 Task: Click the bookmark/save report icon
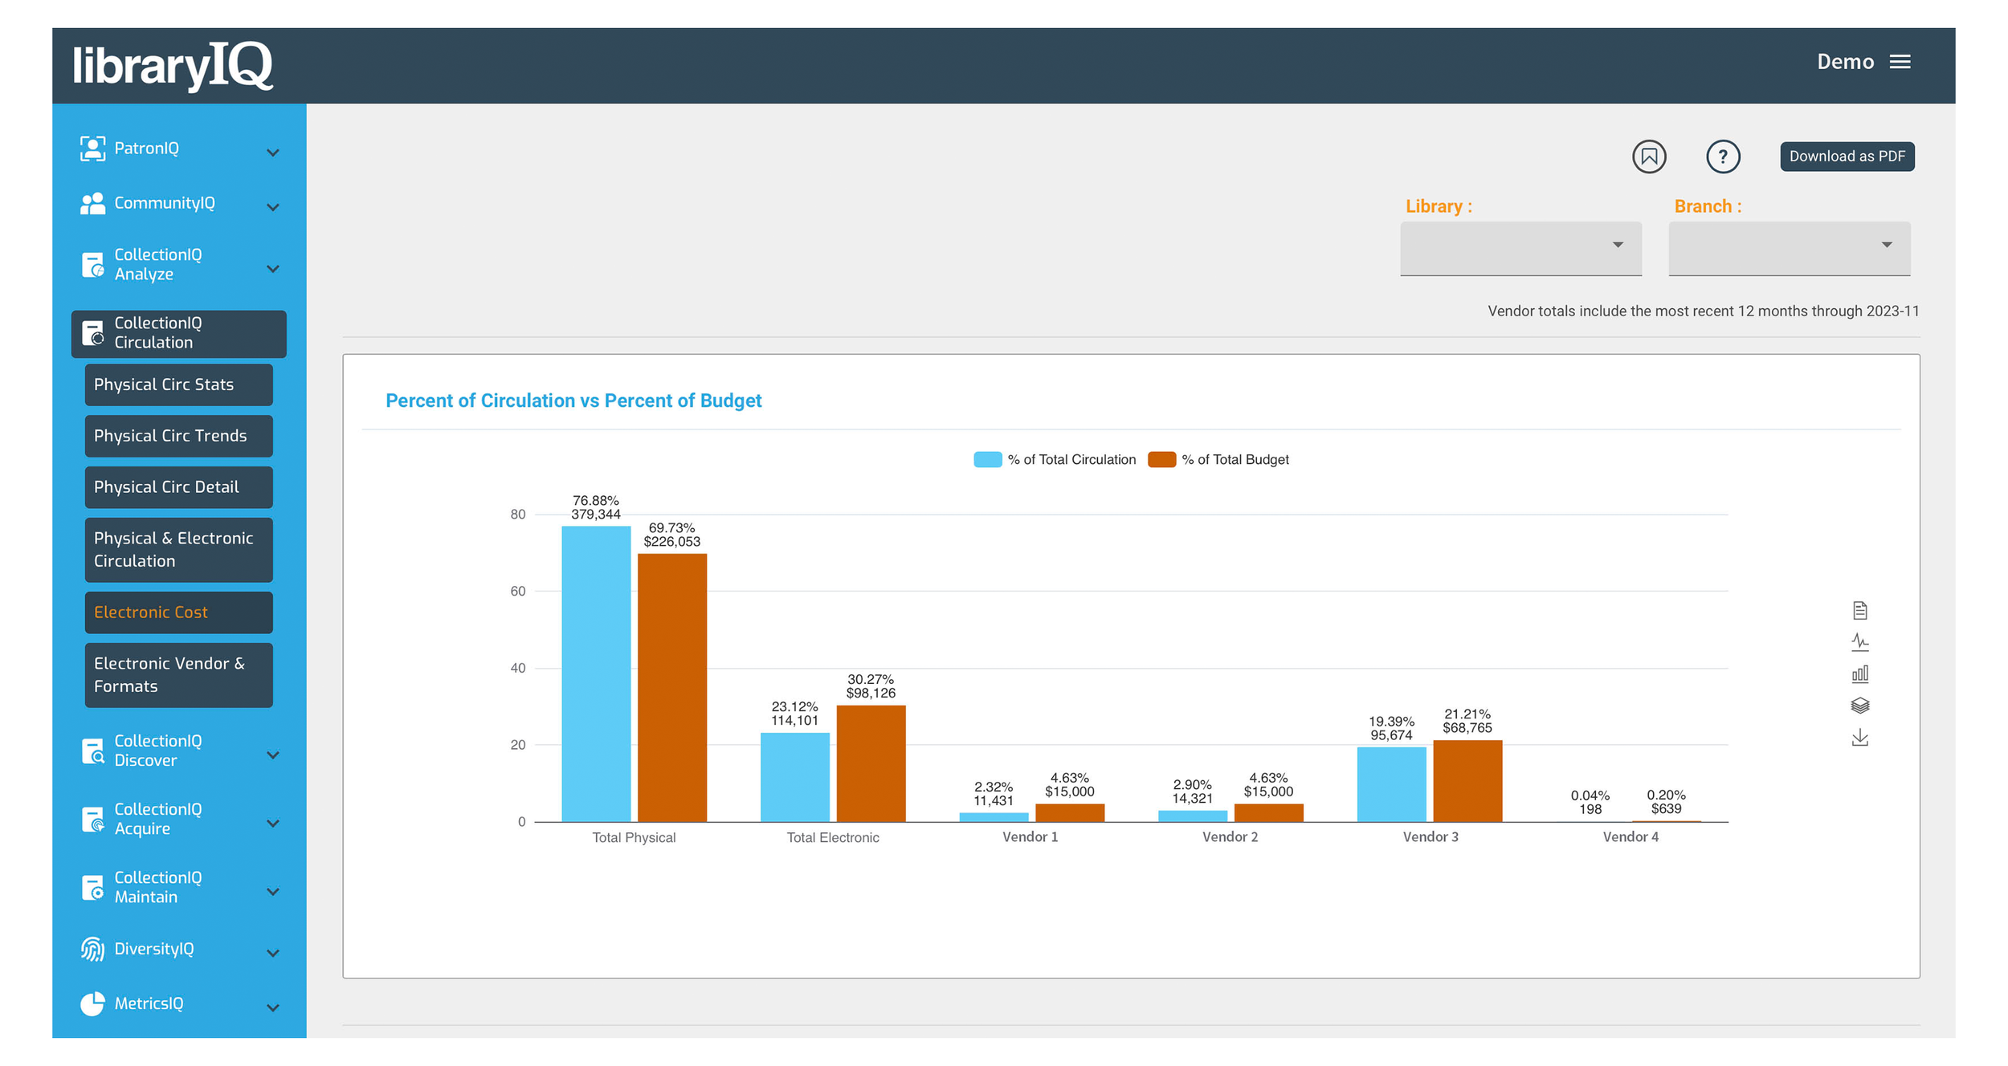pyautogui.click(x=1650, y=155)
